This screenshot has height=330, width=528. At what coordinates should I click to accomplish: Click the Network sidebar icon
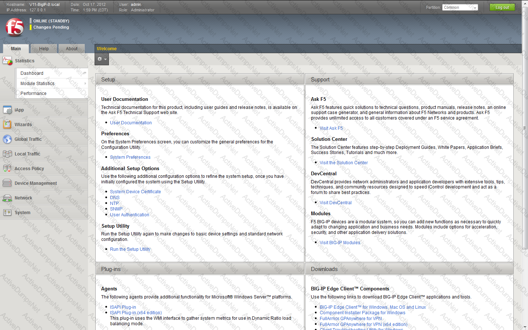pyautogui.click(x=7, y=198)
